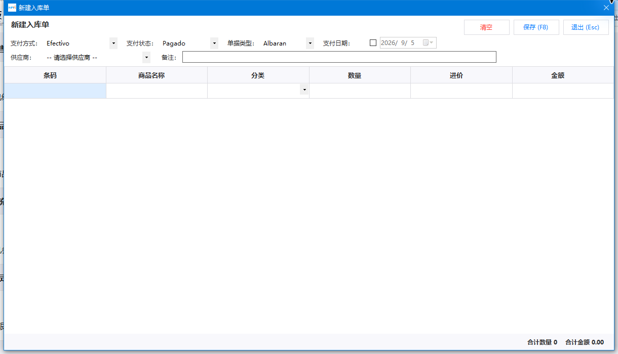The image size is (618, 354).
Task: Click the 数量 column header
Action: pyautogui.click(x=360, y=75)
